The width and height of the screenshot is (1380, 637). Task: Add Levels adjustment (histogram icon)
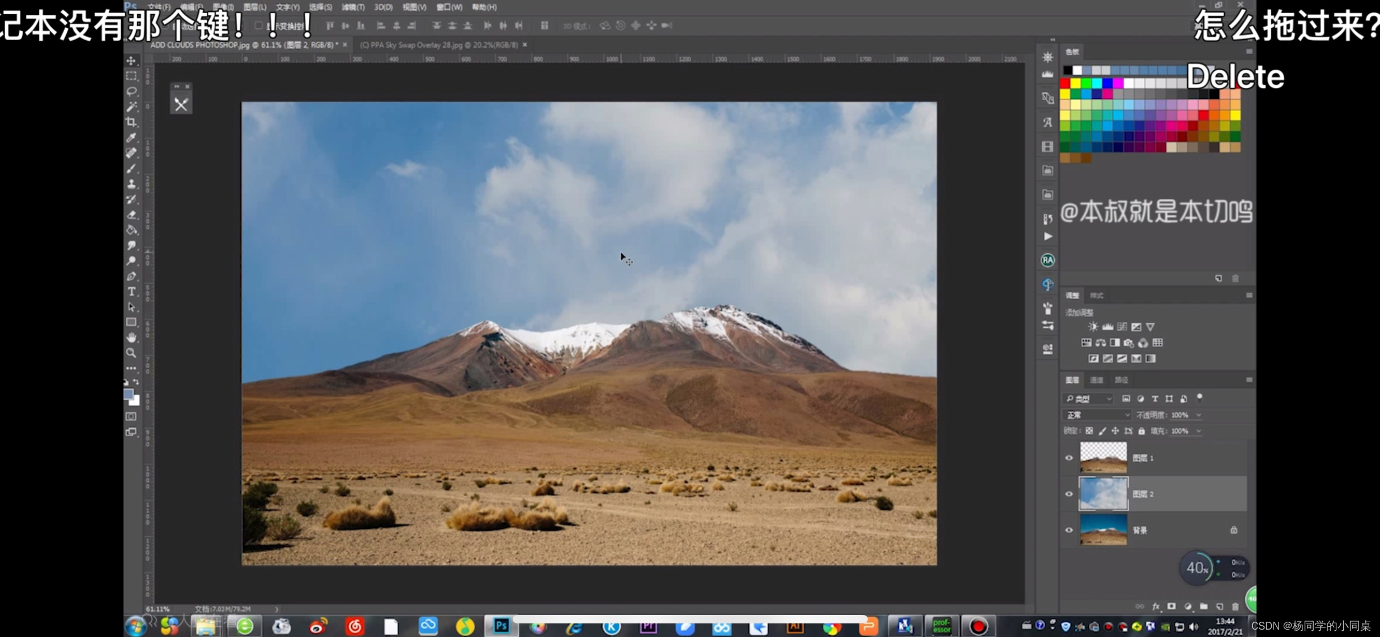pos(1108,327)
